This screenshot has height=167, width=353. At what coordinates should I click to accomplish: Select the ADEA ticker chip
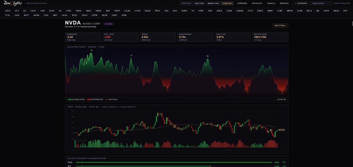tap(219, 11)
